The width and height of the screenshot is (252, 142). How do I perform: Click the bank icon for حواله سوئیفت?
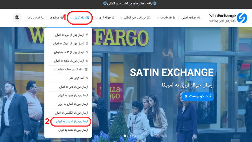[86, 69]
